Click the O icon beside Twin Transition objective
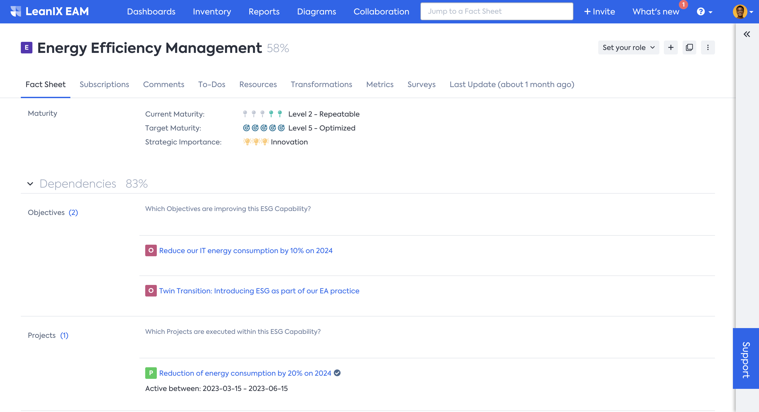This screenshot has width=759, height=412. pyautogui.click(x=151, y=290)
